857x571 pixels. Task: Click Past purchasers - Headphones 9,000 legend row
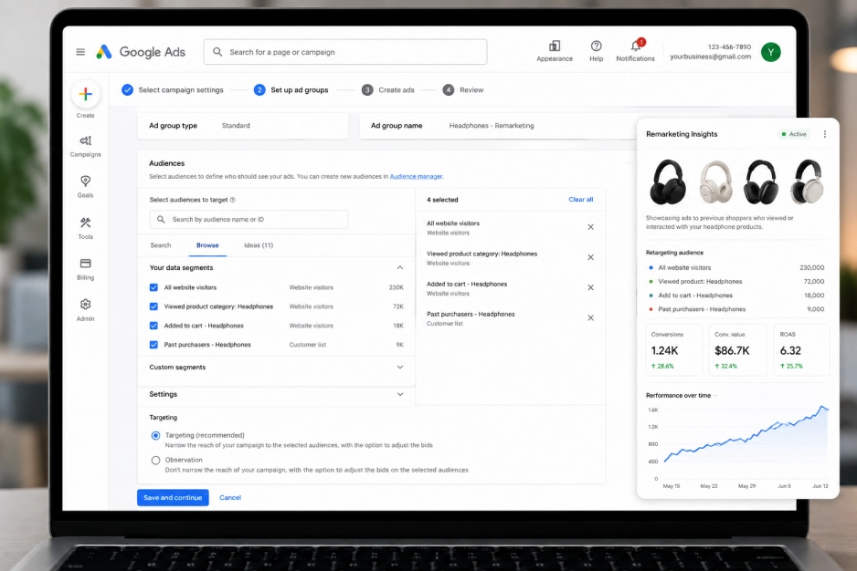point(736,309)
